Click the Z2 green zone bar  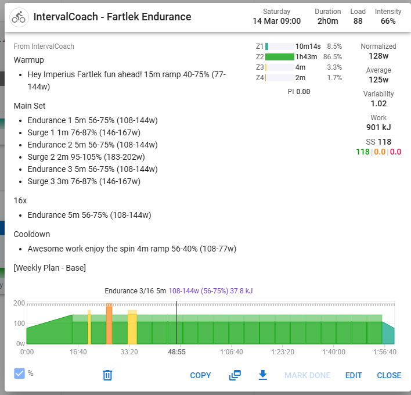pos(280,57)
